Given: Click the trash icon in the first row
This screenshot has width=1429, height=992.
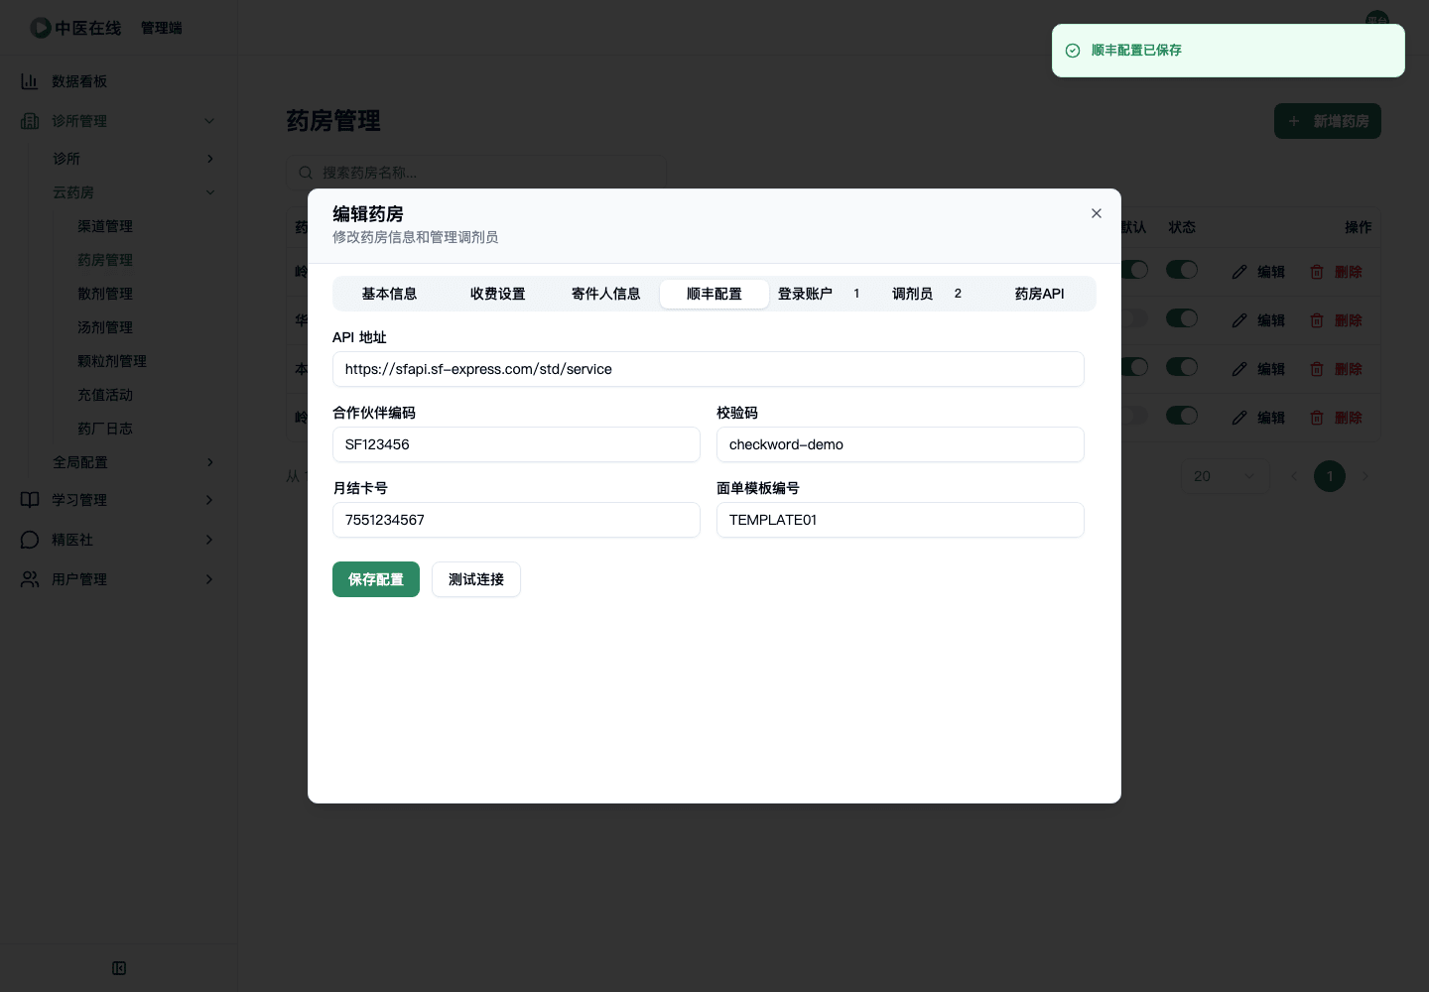Looking at the screenshot, I should (1317, 272).
